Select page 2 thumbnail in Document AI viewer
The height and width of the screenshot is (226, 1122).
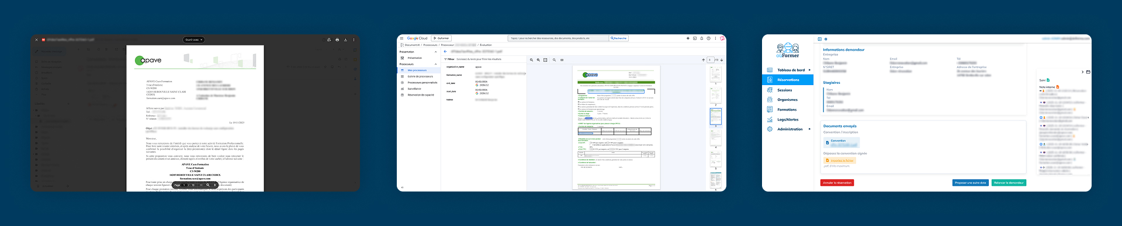[x=715, y=95]
